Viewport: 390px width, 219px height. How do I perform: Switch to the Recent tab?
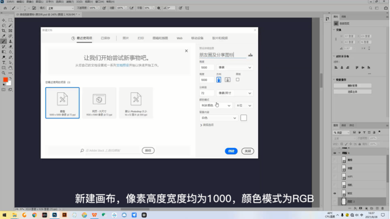(x=85, y=38)
